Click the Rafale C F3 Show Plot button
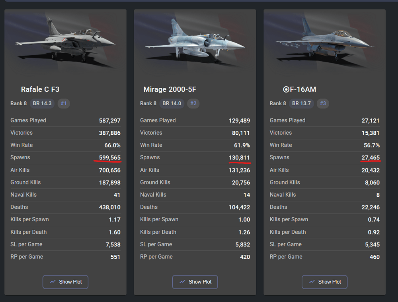Image resolution: width=398 pixels, height=302 pixels. coord(65,282)
